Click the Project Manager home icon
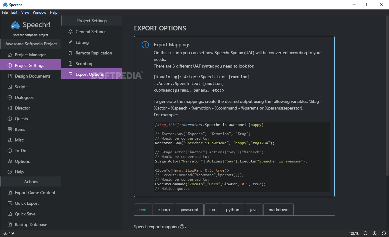Screen dimensions: 389x237 point(9,55)
